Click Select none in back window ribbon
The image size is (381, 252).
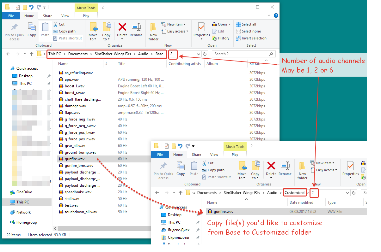point(248,31)
